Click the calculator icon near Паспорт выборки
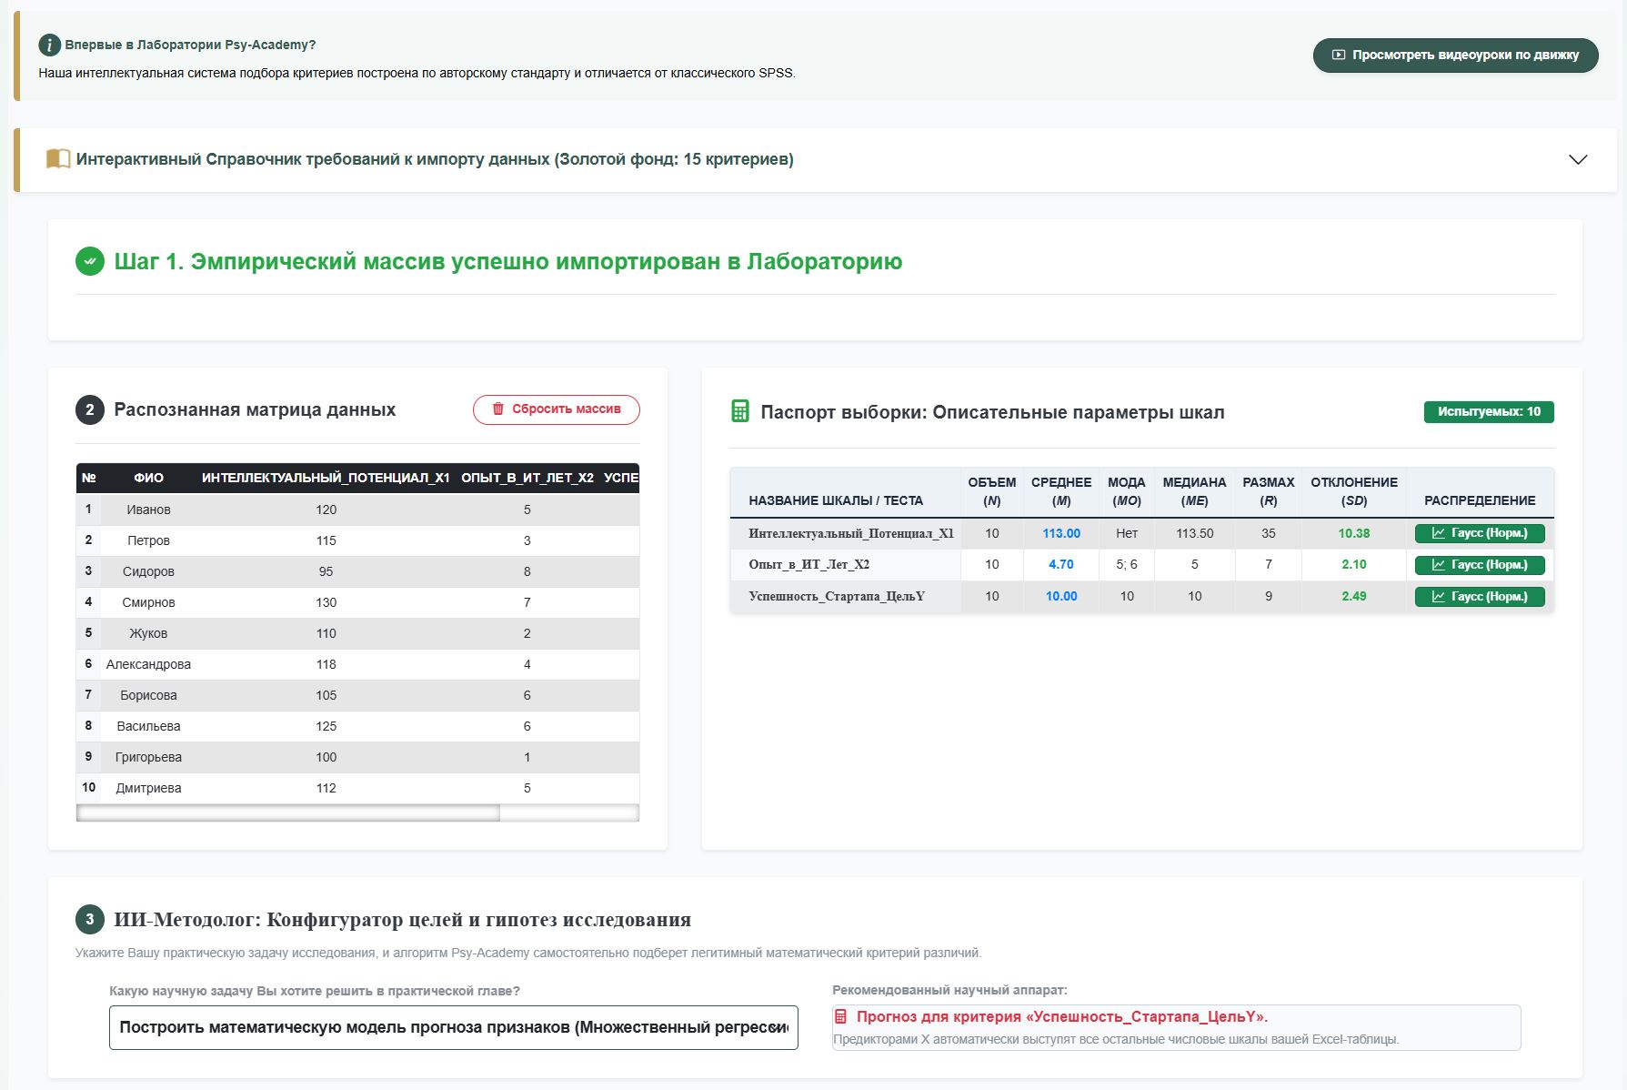 tap(740, 411)
